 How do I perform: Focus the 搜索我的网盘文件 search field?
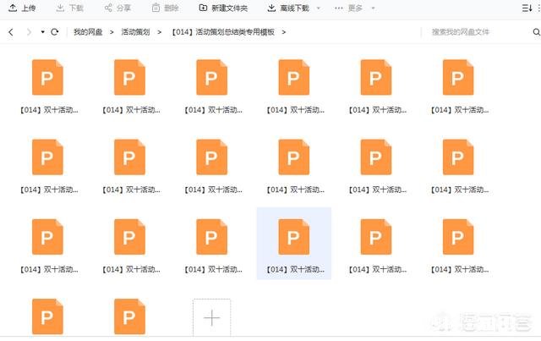(x=476, y=32)
